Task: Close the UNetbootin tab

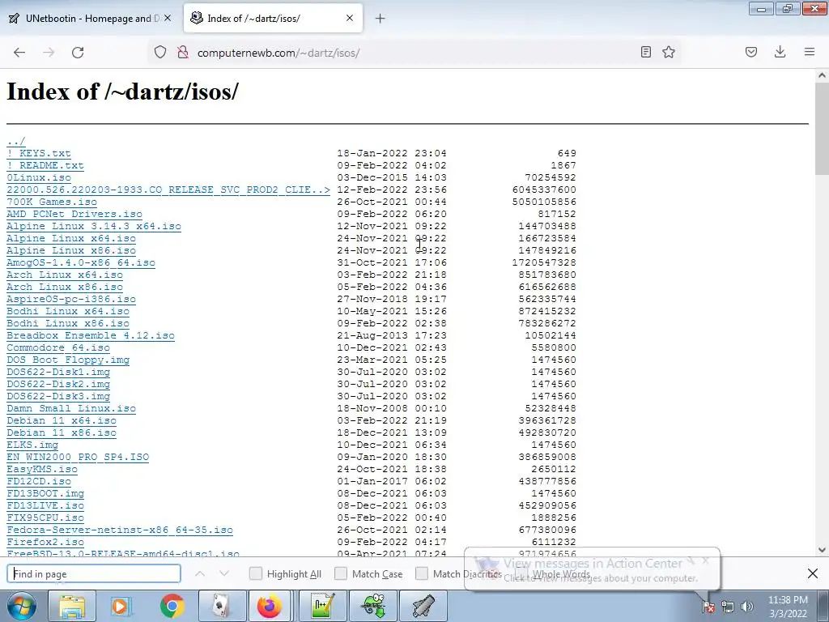Action: coord(168,18)
